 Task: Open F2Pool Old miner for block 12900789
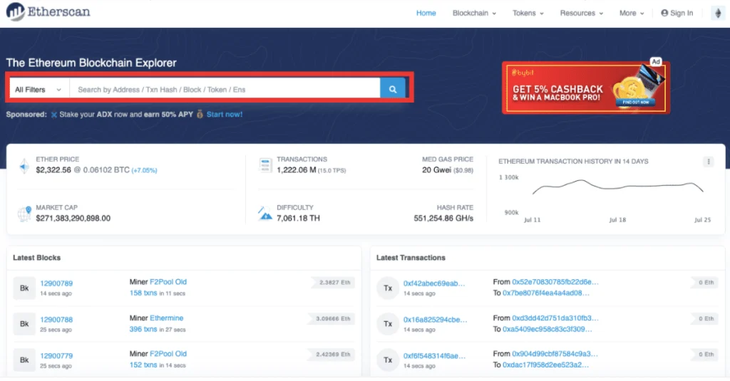point(168,282)
